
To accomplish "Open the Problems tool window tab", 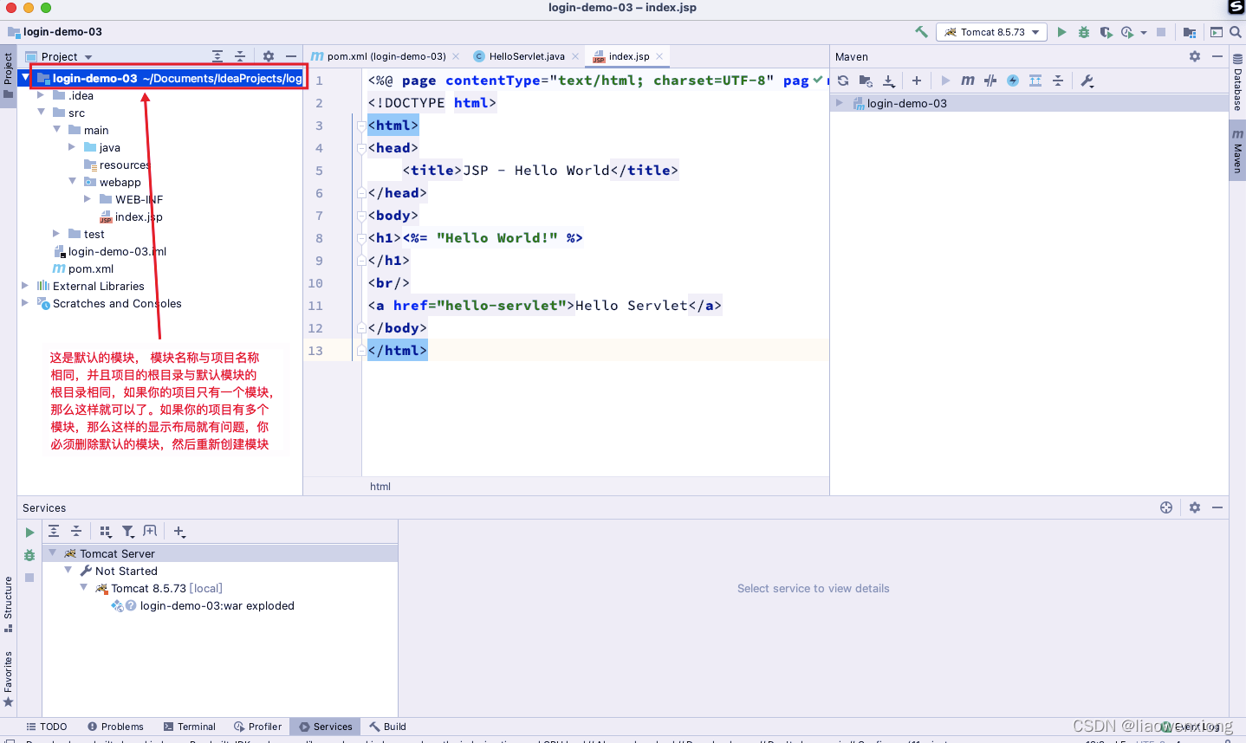I will pyautogui.click(x=115, y=727).
